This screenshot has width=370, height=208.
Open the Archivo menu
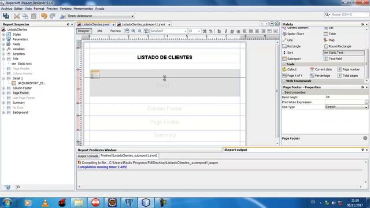click(x=6, y=9)
